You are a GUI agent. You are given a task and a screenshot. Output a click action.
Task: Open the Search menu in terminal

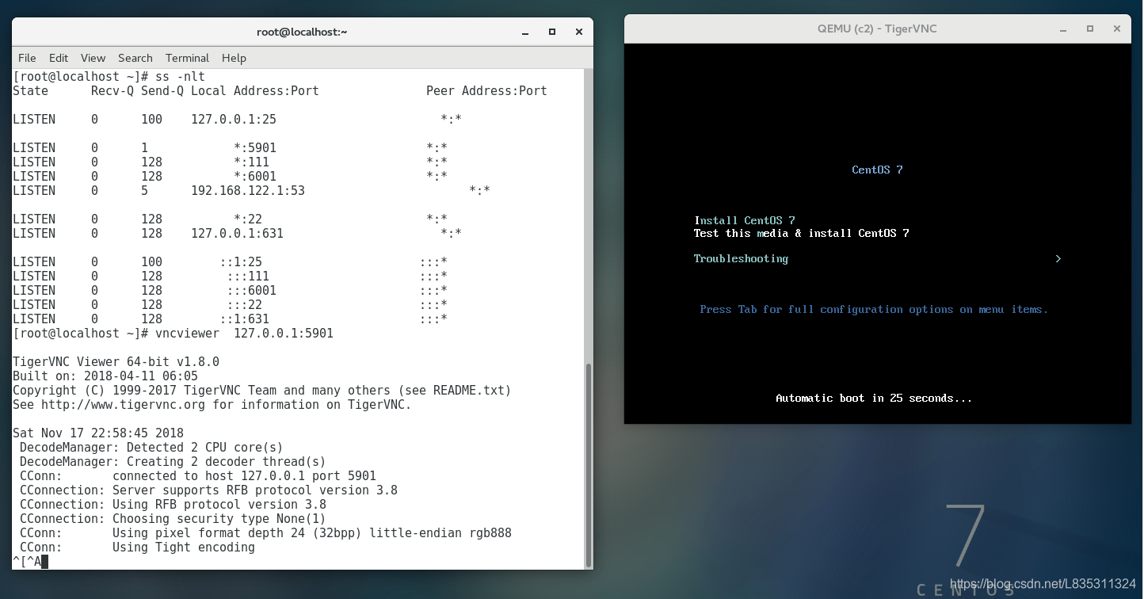pos(135,58)
